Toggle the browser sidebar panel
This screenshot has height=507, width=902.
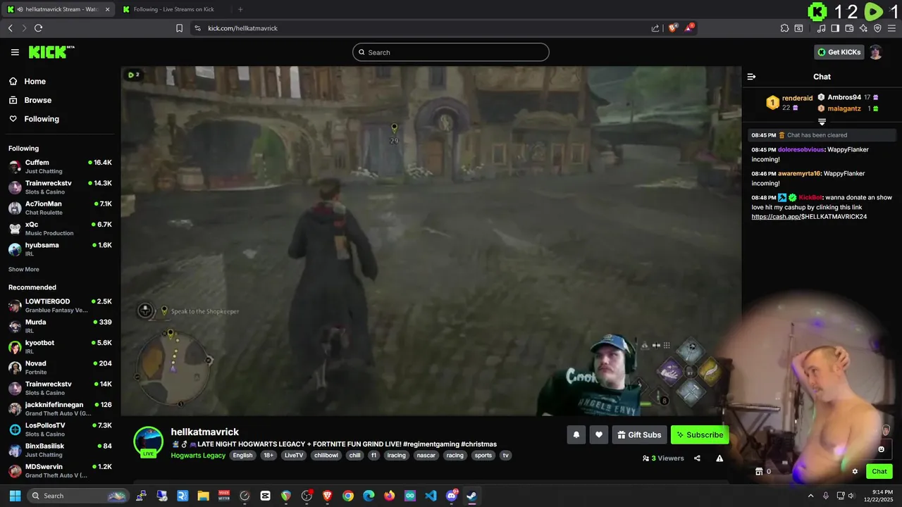click(x=835, y=28)
